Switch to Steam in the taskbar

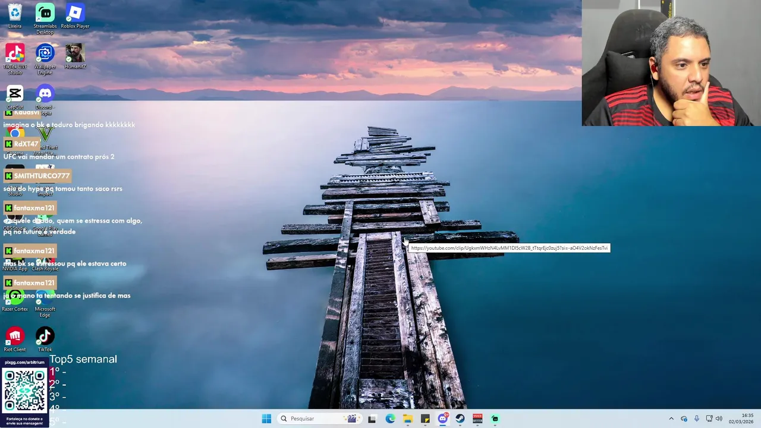coord(460,418)
